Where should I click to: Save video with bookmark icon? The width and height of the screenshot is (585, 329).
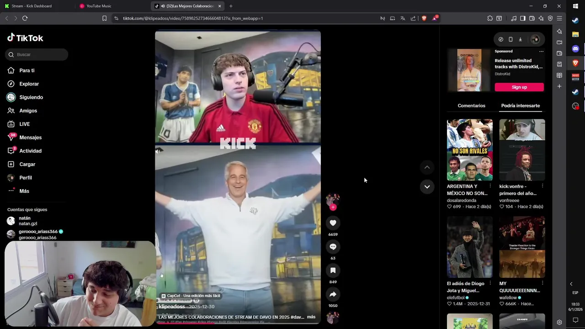point(333,271)
